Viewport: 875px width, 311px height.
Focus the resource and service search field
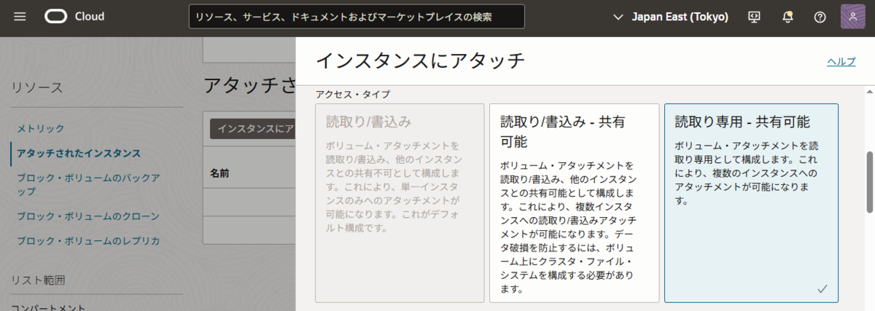coord(357,17)
